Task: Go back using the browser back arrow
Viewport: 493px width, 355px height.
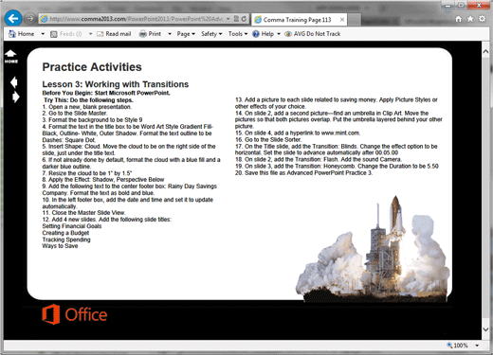Action: [x=13, y=18]
